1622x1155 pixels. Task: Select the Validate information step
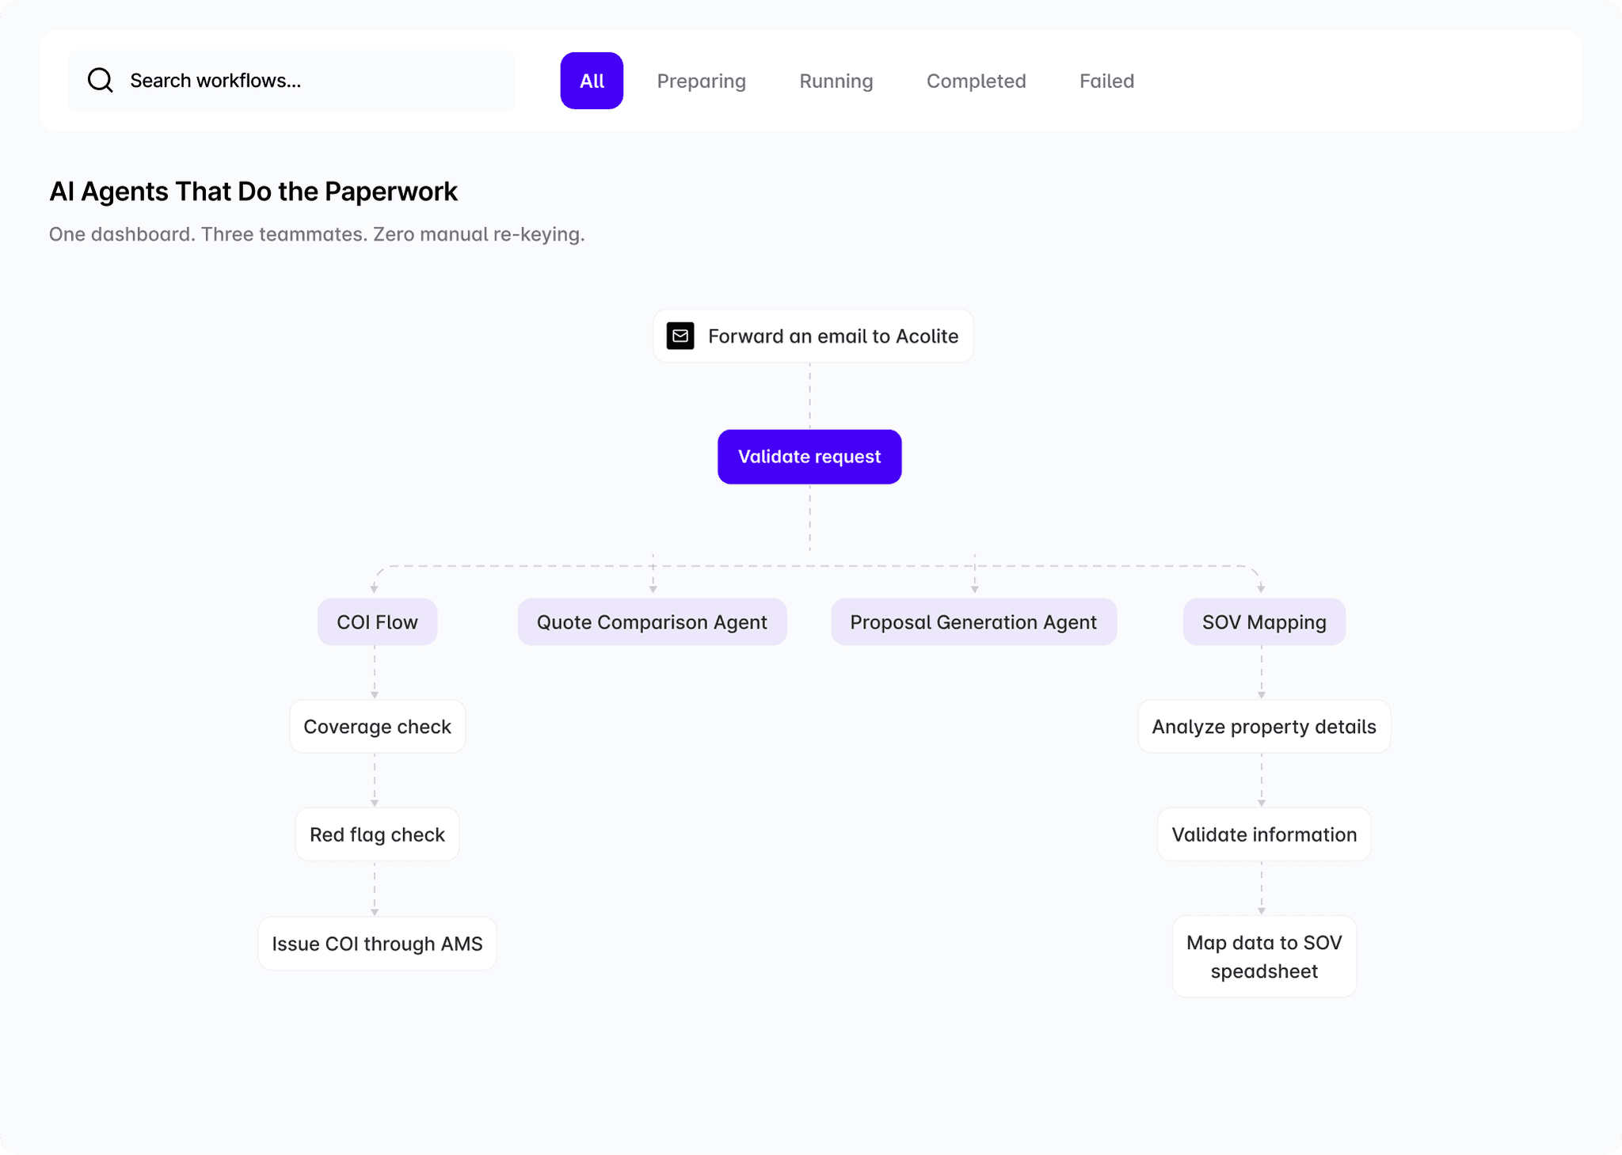[1264, 834]
